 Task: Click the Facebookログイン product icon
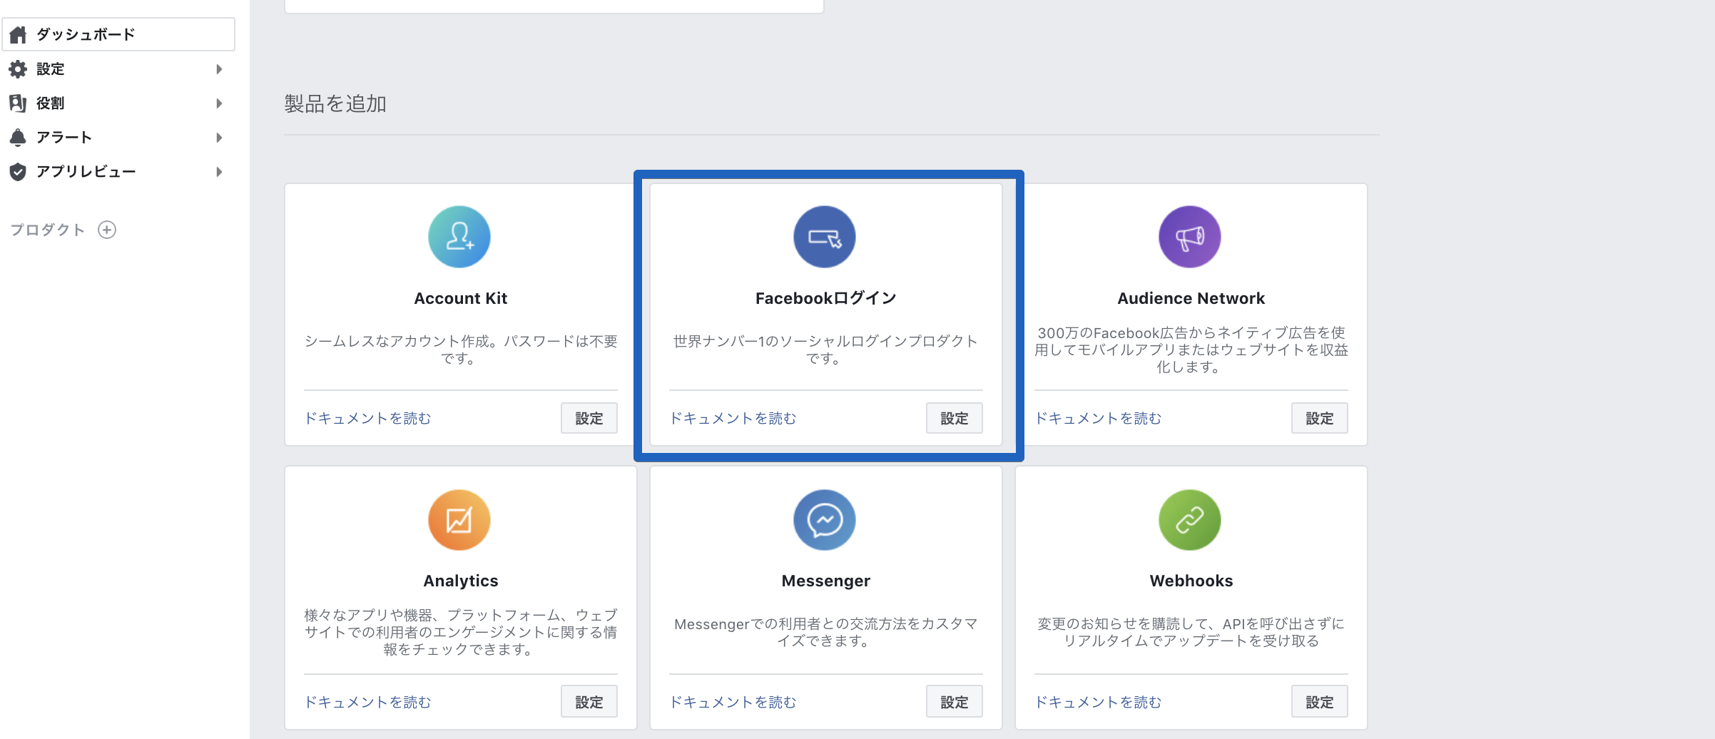pyautogui.click(x=824, y=236)
